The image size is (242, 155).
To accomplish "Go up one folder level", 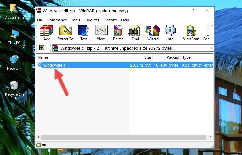I will (x=42, y=48).
